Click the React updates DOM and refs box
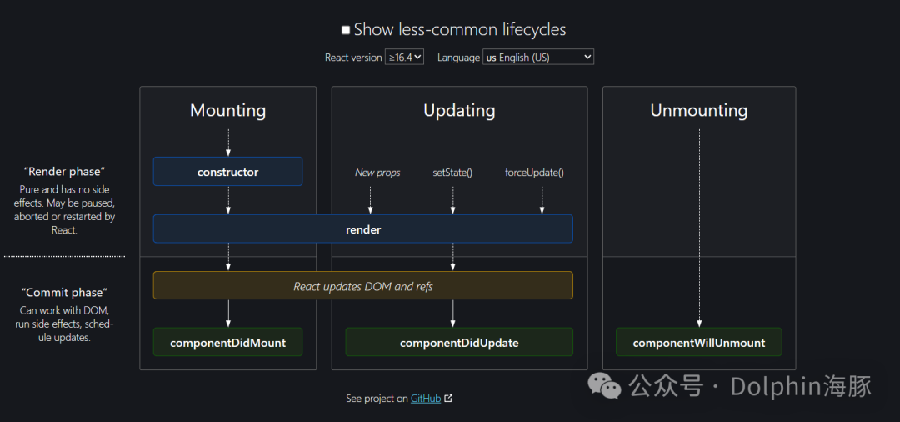The width and height of the screenshot is (900, 422). (x=362, y=285)
